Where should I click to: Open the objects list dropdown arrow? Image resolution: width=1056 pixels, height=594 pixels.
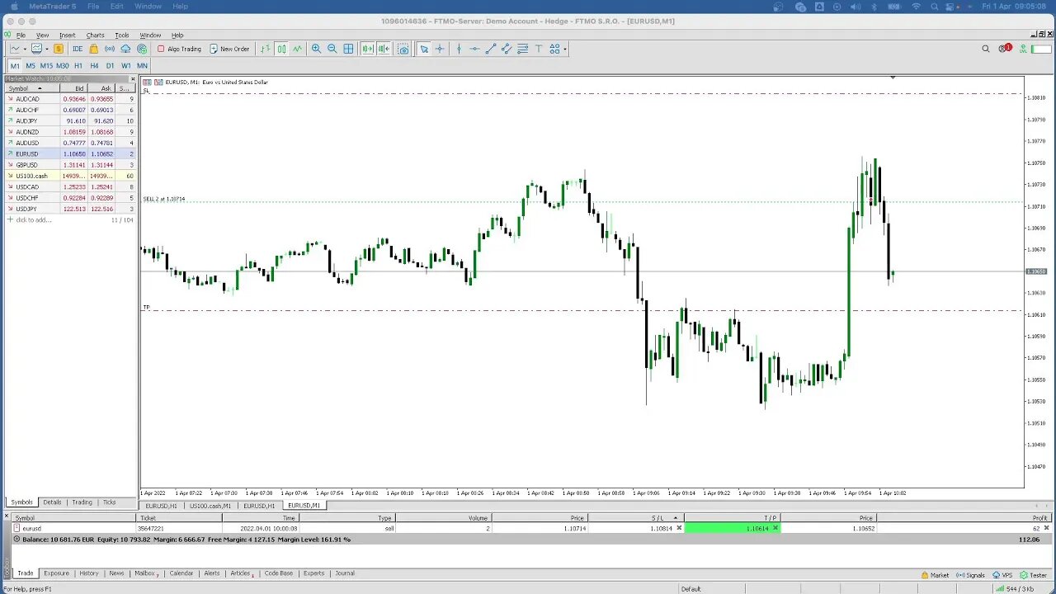point(564,49)
